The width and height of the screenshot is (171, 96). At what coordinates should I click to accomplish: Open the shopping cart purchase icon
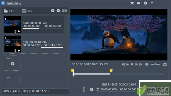point(132,3)
